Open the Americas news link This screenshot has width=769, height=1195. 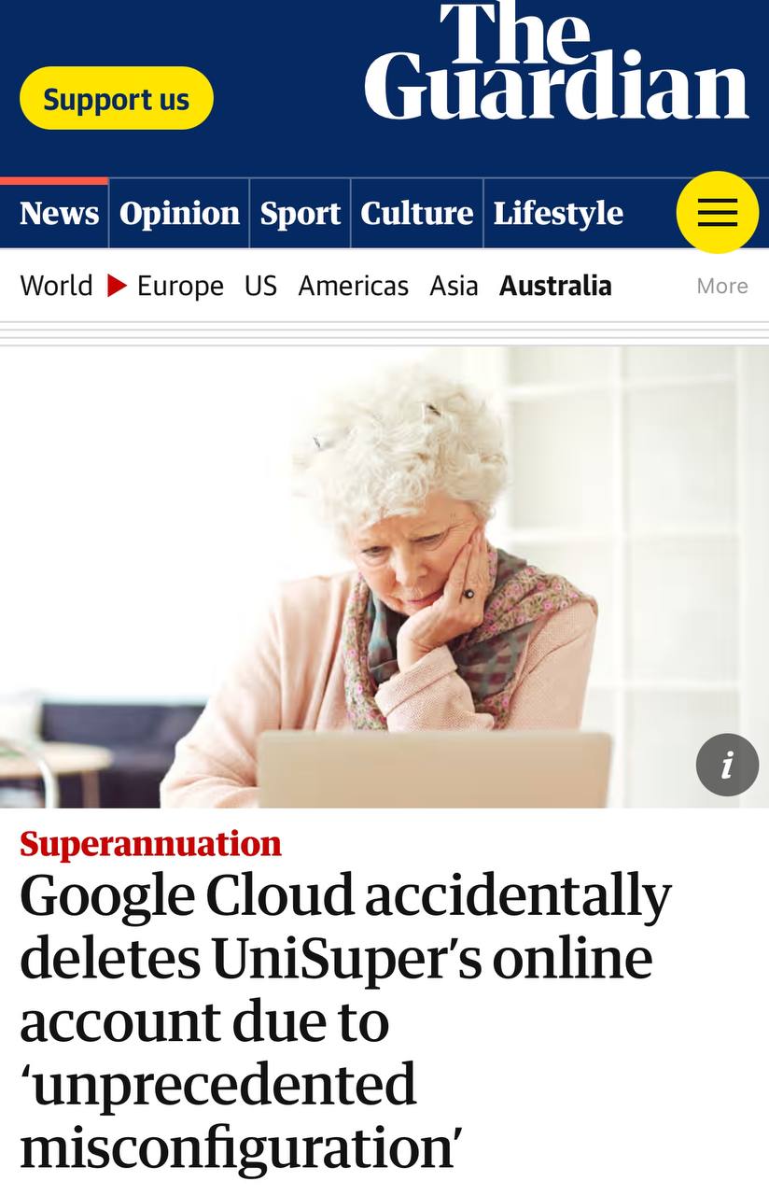tap(353, 285)
